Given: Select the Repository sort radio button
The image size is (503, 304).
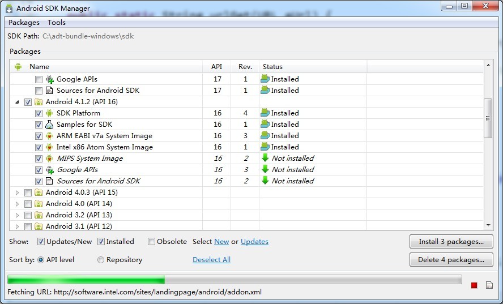Looking at the screenshot, I should click(101, 260).
